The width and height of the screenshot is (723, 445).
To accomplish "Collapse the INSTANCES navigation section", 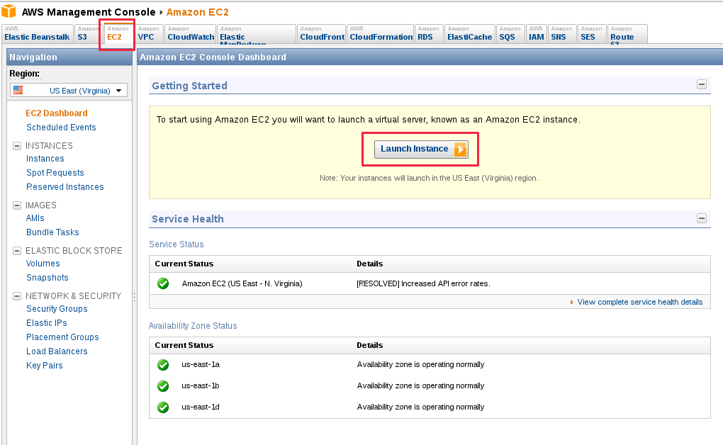I will [x=17, y=146].
